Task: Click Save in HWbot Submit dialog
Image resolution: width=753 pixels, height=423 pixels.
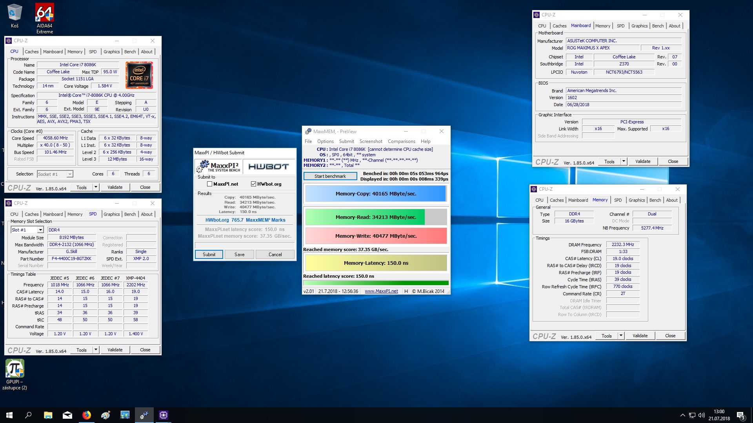Action: pos(239,255)
